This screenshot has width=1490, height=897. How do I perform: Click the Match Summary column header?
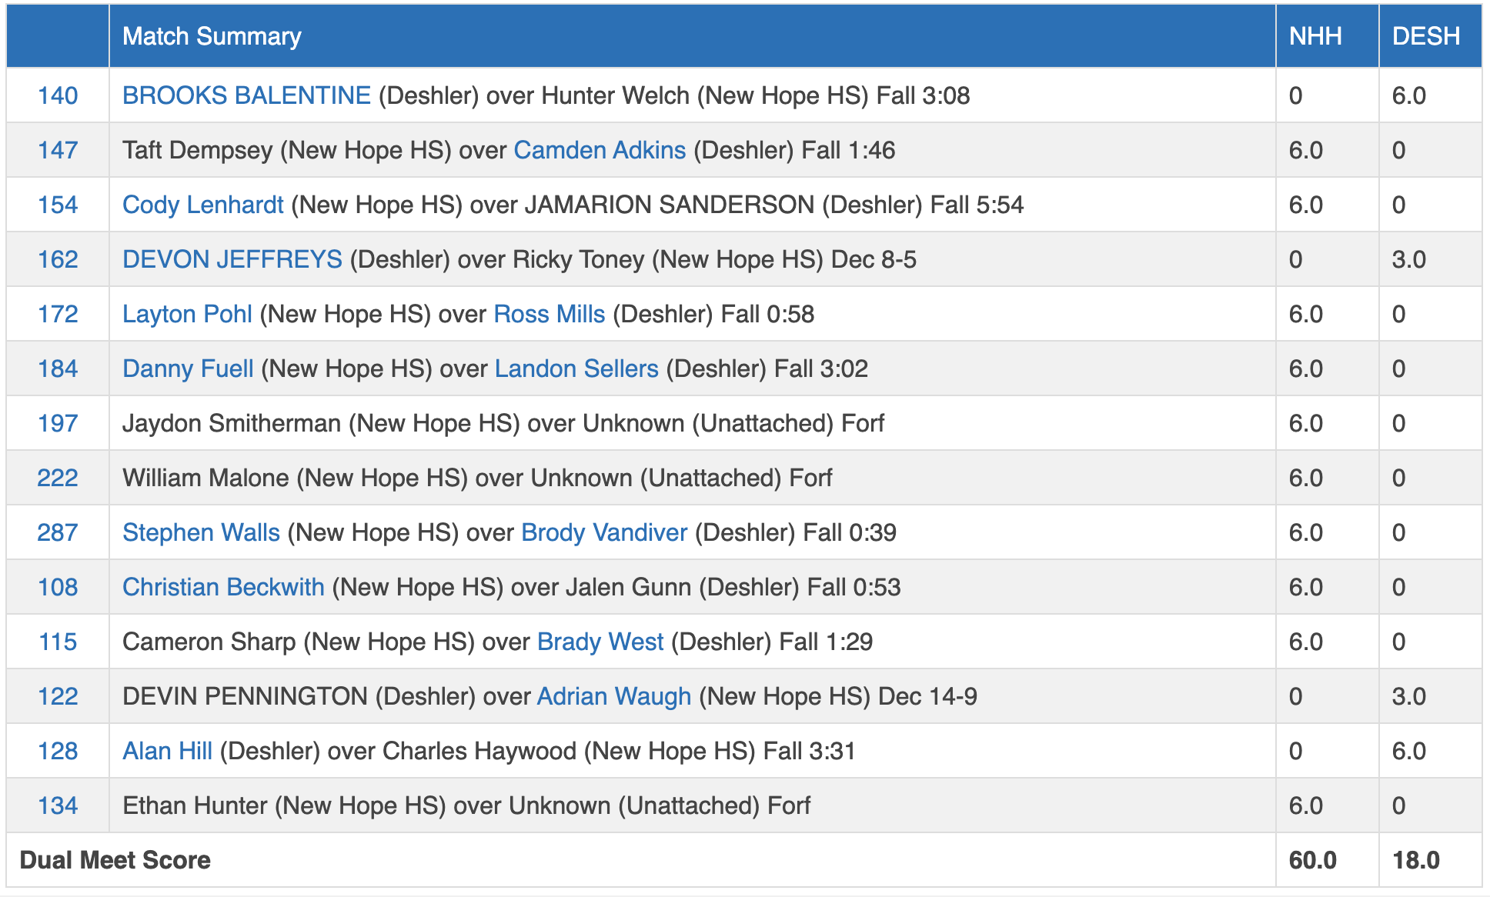point(212,36)
